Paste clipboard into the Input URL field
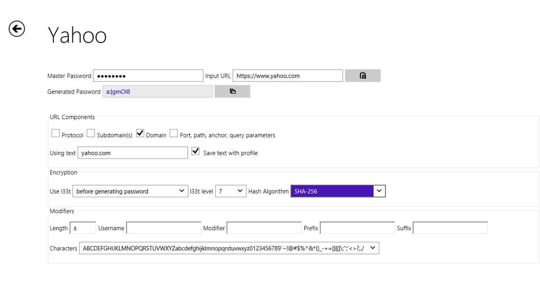This screenshot has width=540, height=304. click(x=362, y=75)
